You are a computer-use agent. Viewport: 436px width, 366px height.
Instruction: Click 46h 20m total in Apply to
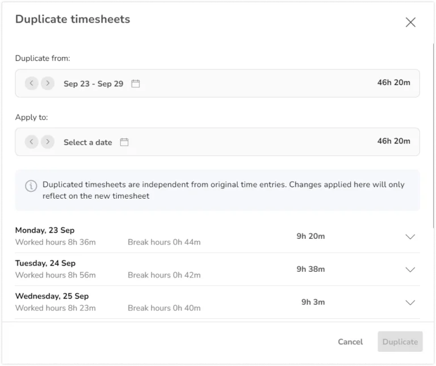[393, 141]
